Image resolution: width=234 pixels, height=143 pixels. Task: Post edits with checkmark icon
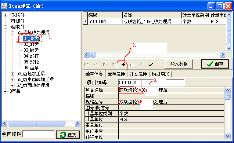coord(151,65)
